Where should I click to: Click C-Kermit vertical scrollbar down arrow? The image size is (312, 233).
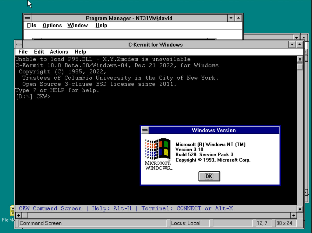tap(300, 209)
